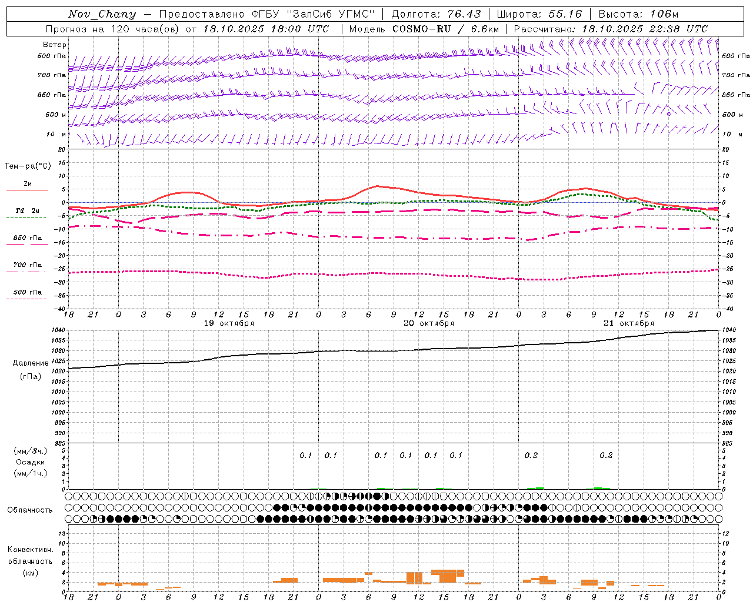Click the 'Тем-ра(°C)' temperature panel label

28,166
